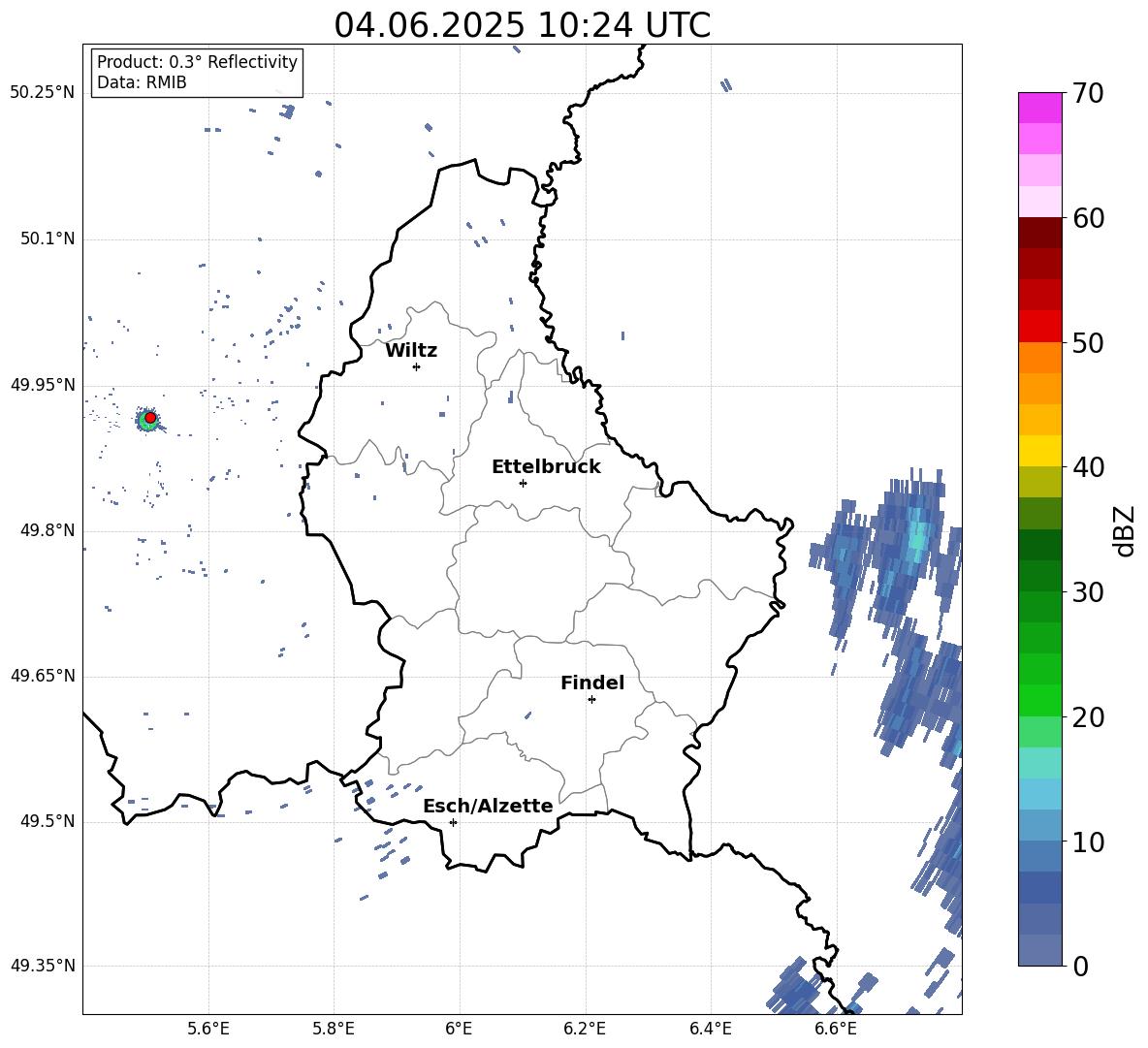Pick the bright red swatch just above 50 dBZ
This screenshot has width=1148, height=1048.
coord(1039,327)
